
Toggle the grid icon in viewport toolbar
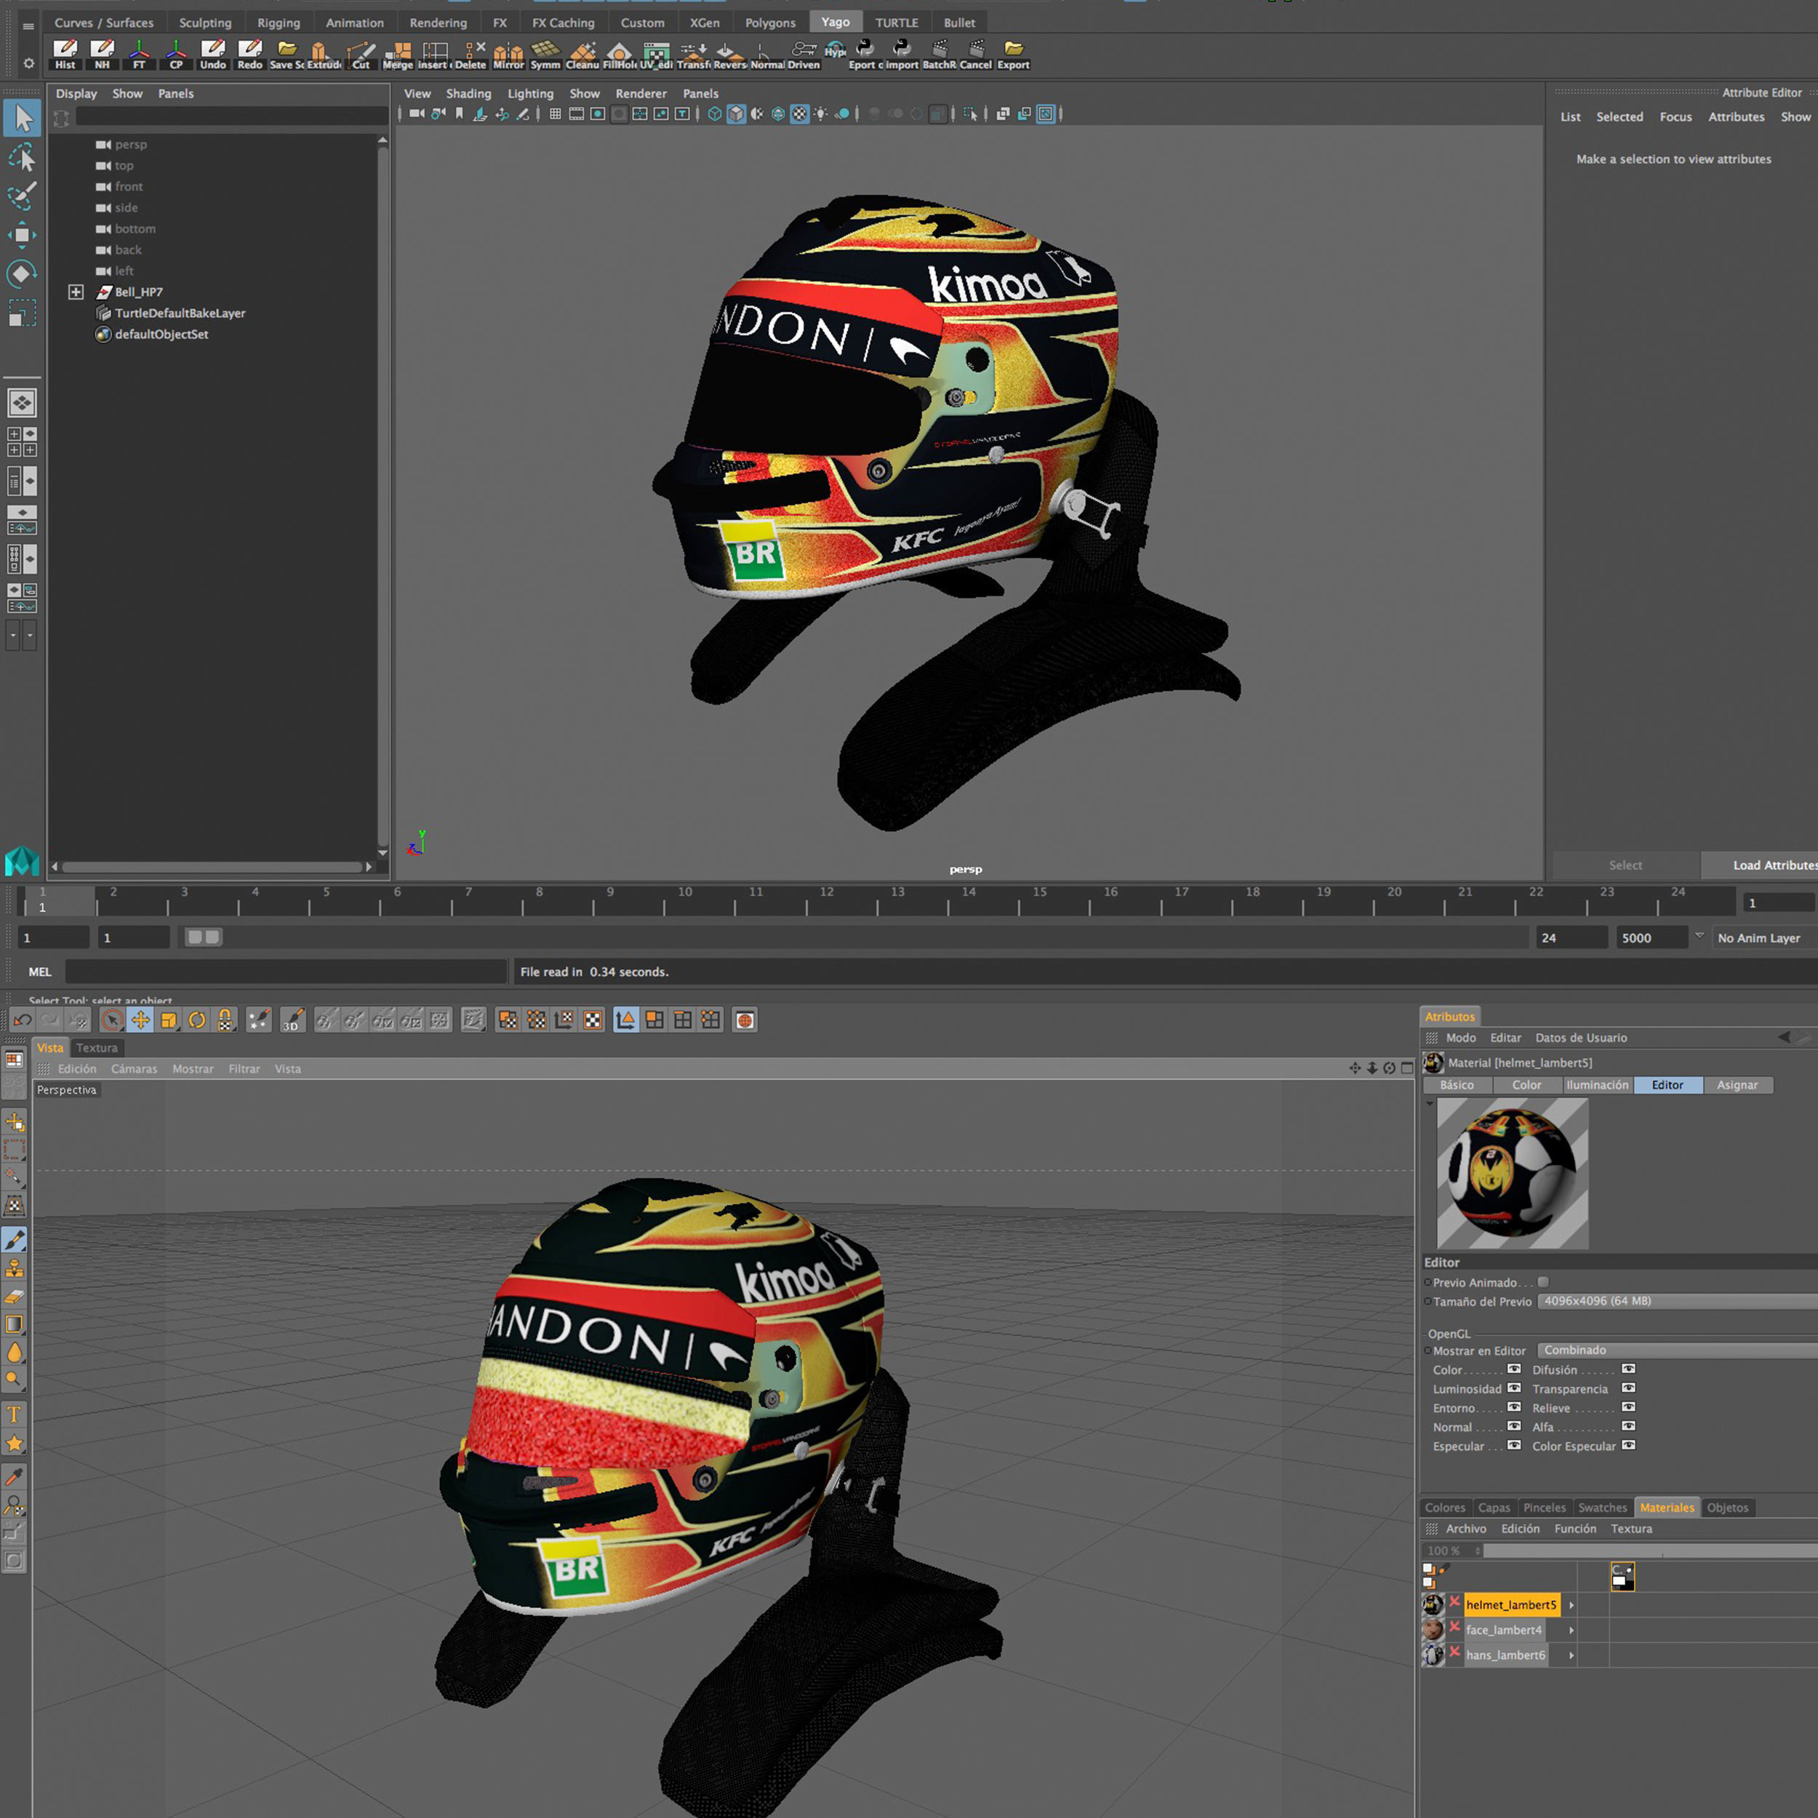[555, 114]
